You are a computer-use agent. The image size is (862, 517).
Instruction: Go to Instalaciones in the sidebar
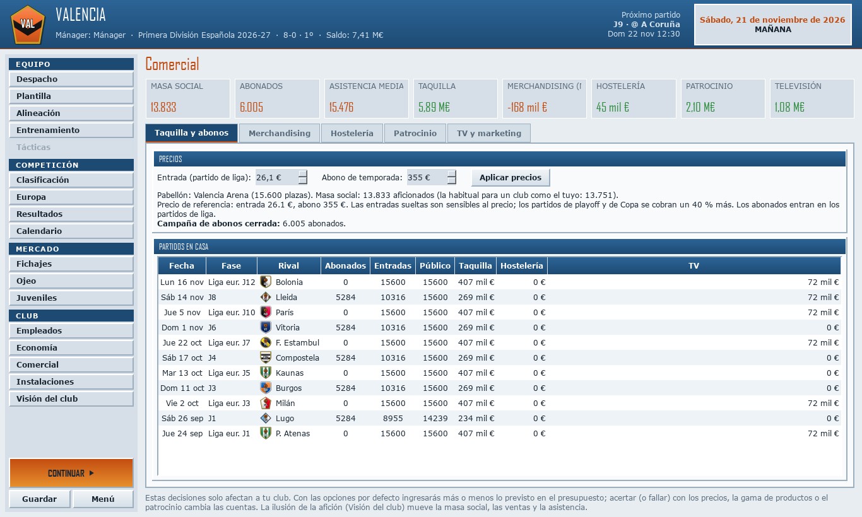click(71, 382)
